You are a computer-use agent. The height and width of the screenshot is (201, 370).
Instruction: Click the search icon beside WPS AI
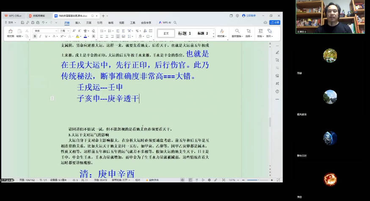click(x=175, y=22)
